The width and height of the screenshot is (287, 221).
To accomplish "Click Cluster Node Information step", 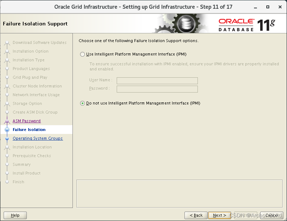I will click(37, 86).
